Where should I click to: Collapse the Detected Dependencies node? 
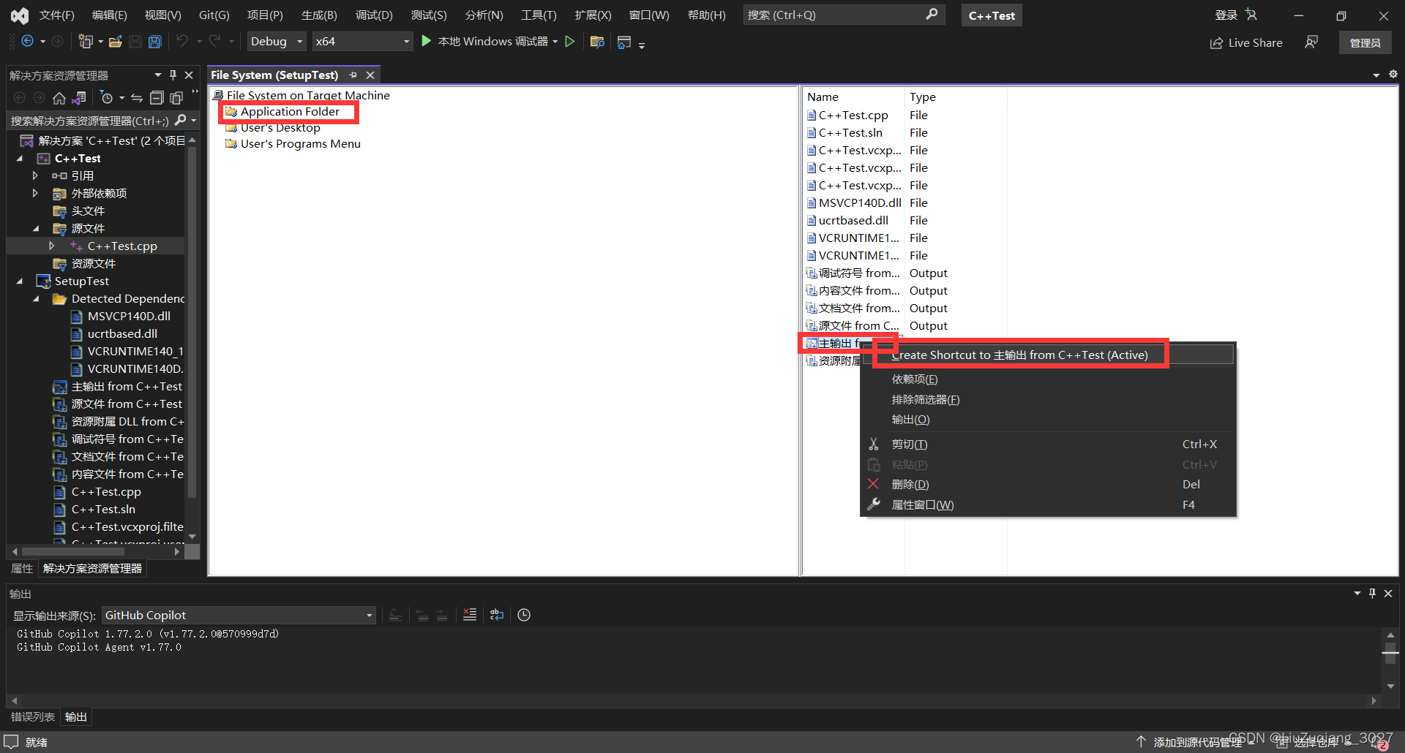(35, 298)
